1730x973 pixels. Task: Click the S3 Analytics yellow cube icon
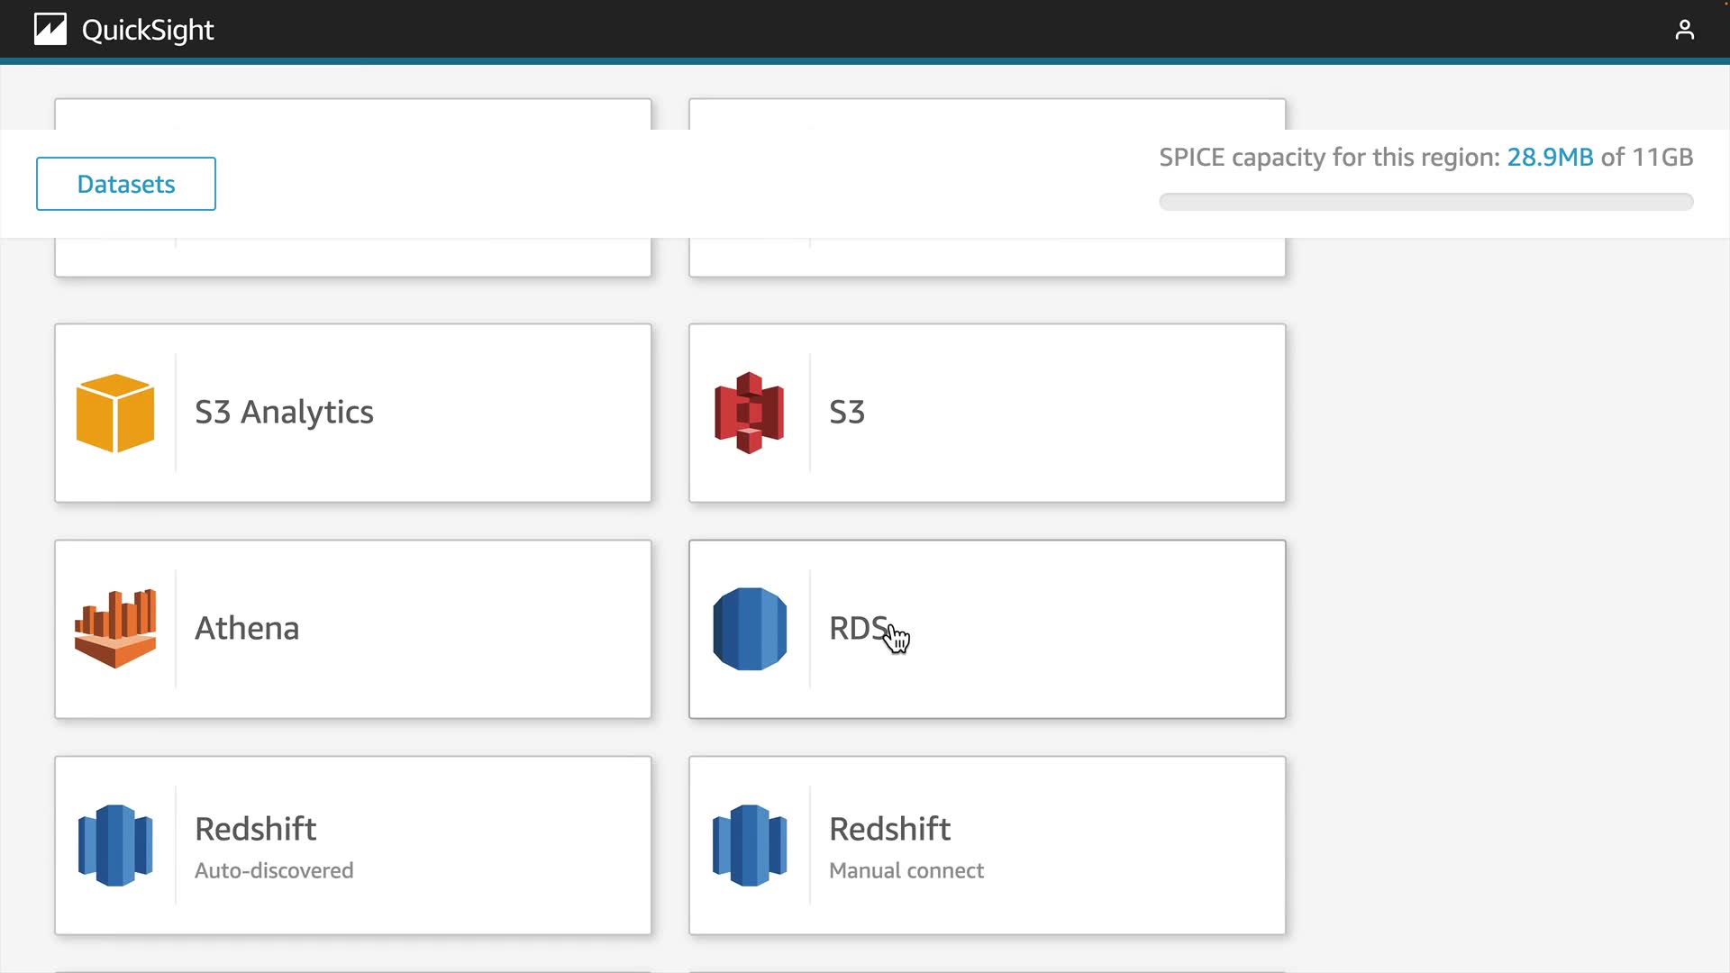[115, 413]
